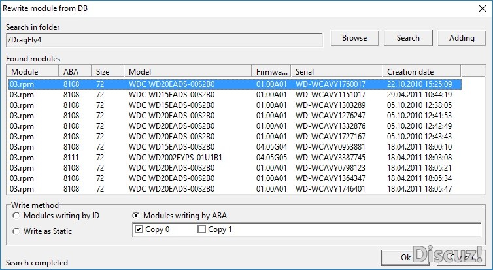The height and width of the screenshot is (270, 493).
Task: Sort list by Module column header
Action: [32, 71]
